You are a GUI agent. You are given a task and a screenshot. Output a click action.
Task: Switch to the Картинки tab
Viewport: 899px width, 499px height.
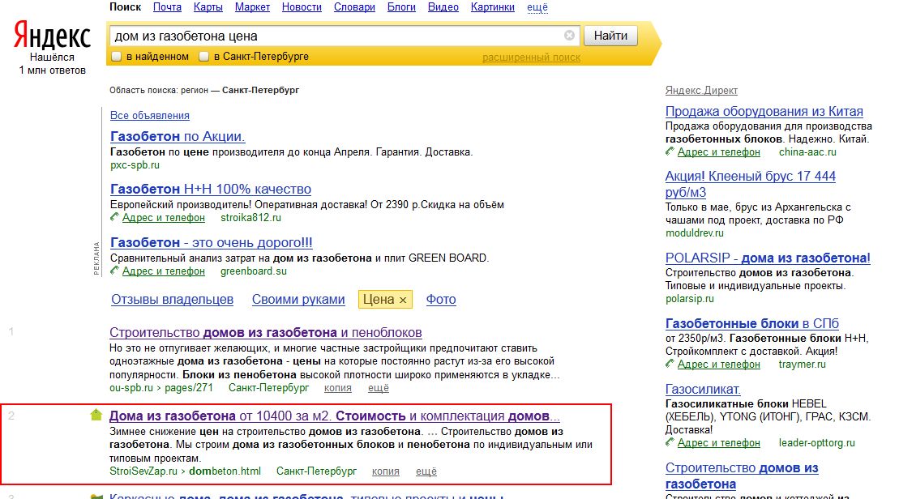click(493, 6)
